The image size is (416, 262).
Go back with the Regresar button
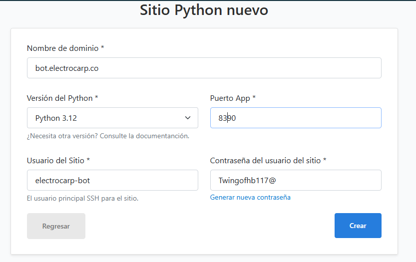(56, 226)
